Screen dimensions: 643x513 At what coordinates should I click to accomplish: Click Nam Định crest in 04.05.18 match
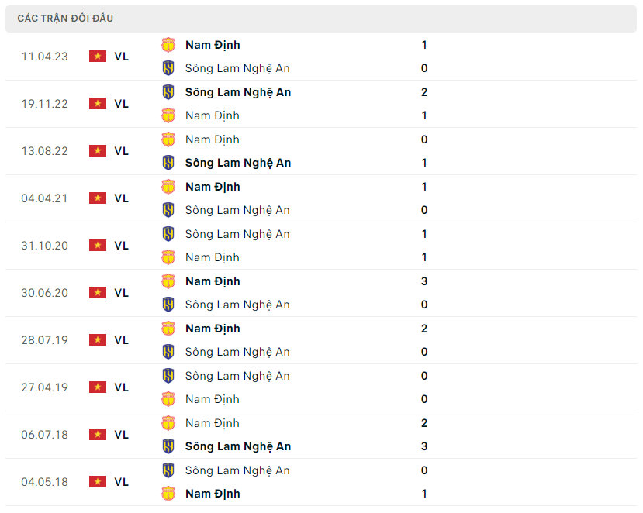pyautogui.click(x=168, y=494)
